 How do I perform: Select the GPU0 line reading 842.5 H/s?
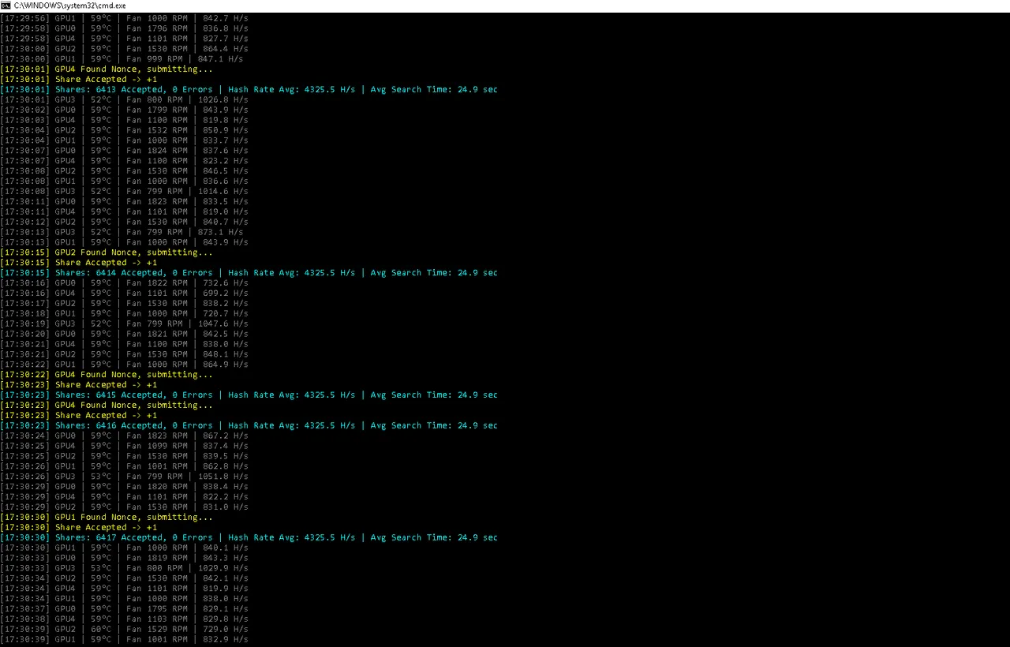124,334
